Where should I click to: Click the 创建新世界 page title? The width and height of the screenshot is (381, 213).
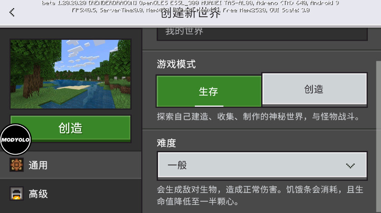[x=191, y=13]
